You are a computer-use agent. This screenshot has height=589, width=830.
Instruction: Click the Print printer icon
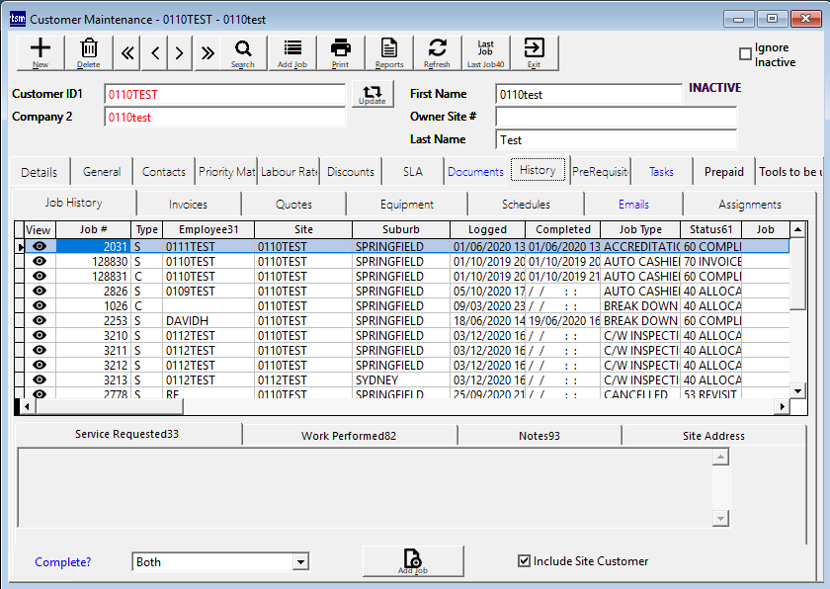point(340,52)
